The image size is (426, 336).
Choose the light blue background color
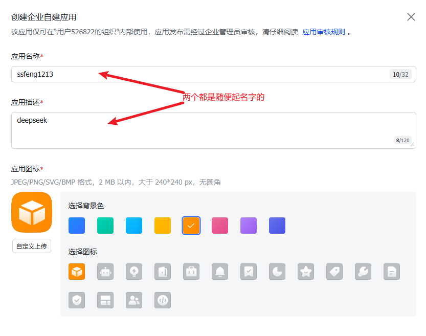[134, 226]
